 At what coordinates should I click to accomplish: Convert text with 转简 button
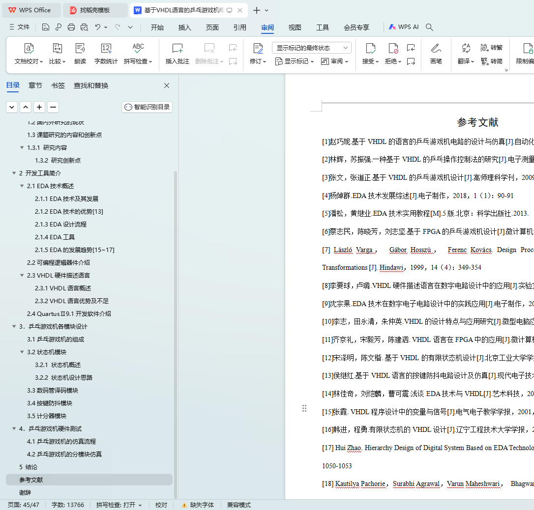[x=491, y=61]
